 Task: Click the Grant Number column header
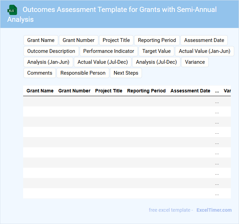[74, 91]
